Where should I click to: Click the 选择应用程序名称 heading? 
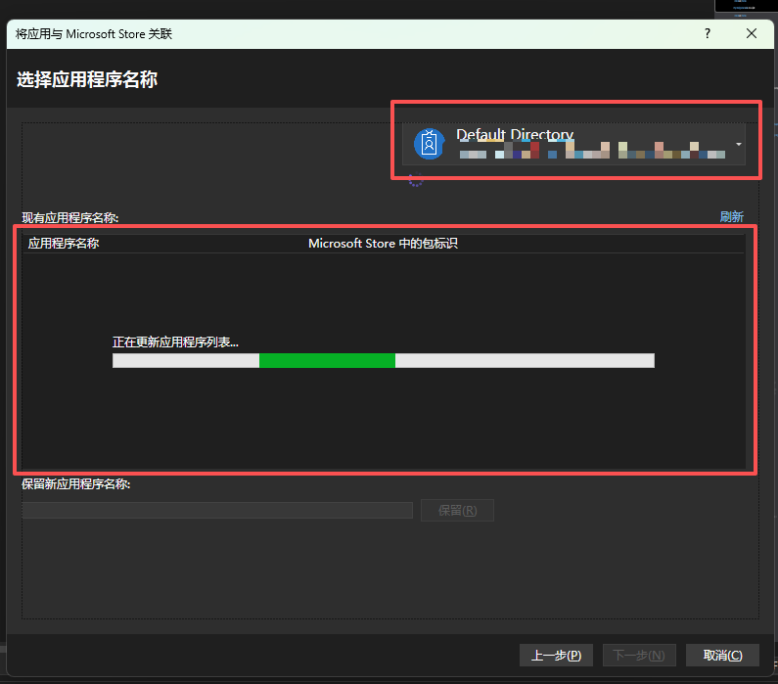[87, 79]
